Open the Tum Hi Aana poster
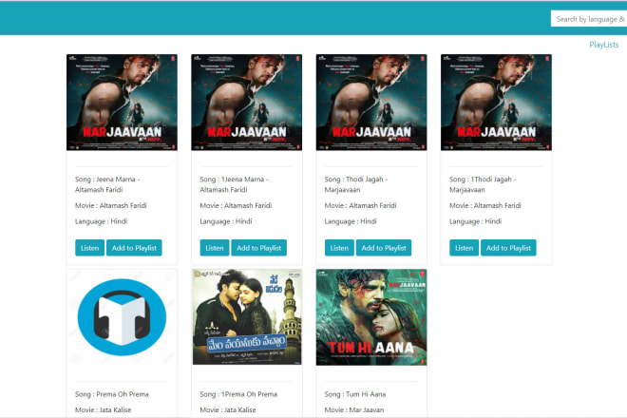627x418 pixels. tap(371, 317)
